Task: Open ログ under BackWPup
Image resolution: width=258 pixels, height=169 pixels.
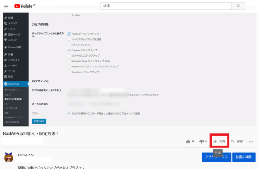Action: click(x=7, y=103)
